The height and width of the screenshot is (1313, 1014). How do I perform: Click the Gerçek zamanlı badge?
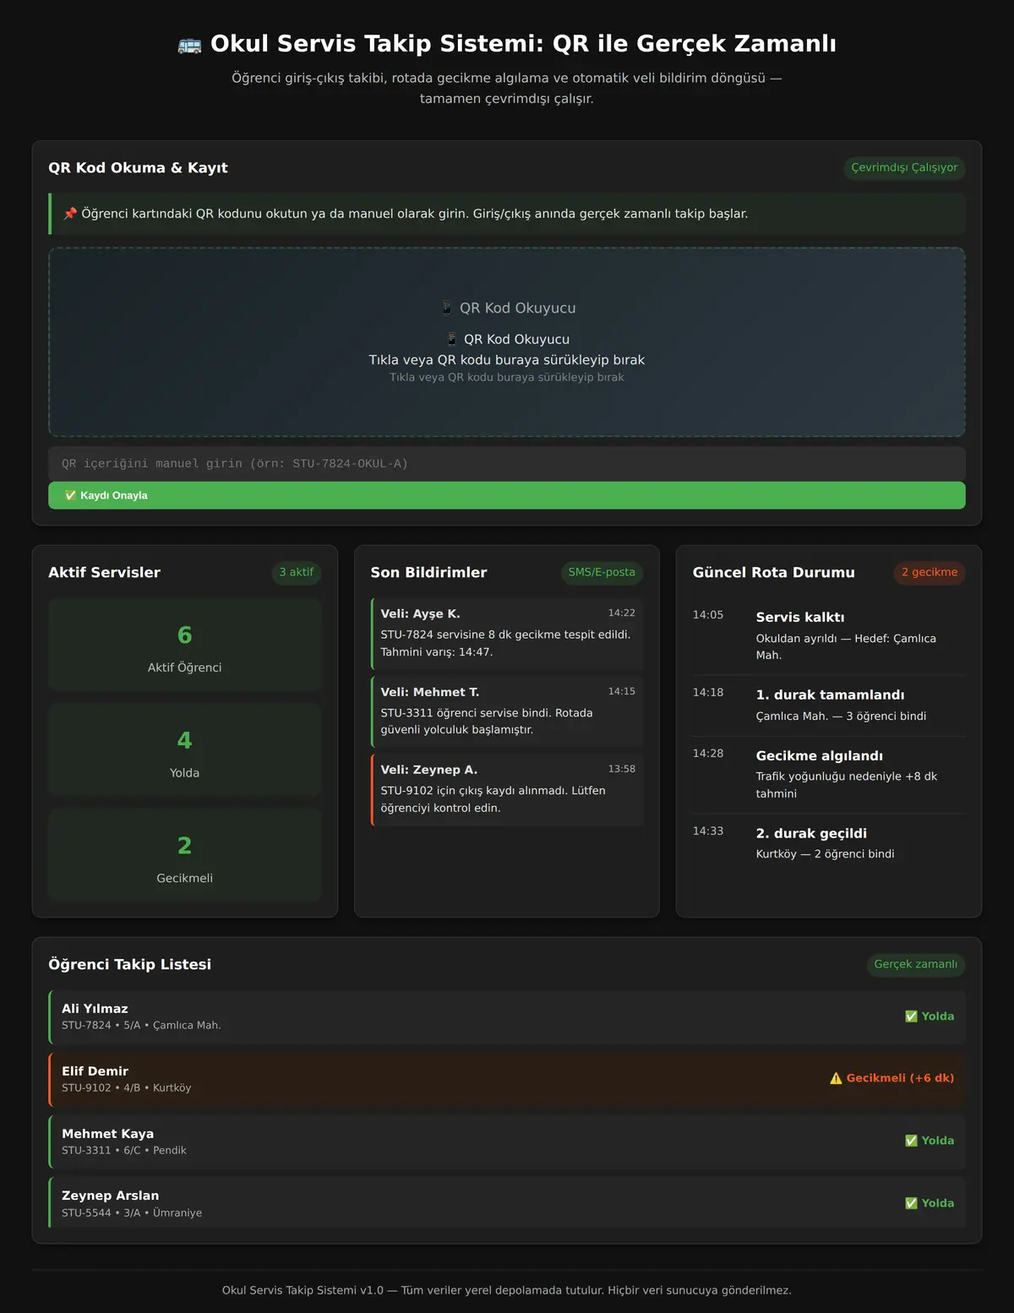pos(916,964)
